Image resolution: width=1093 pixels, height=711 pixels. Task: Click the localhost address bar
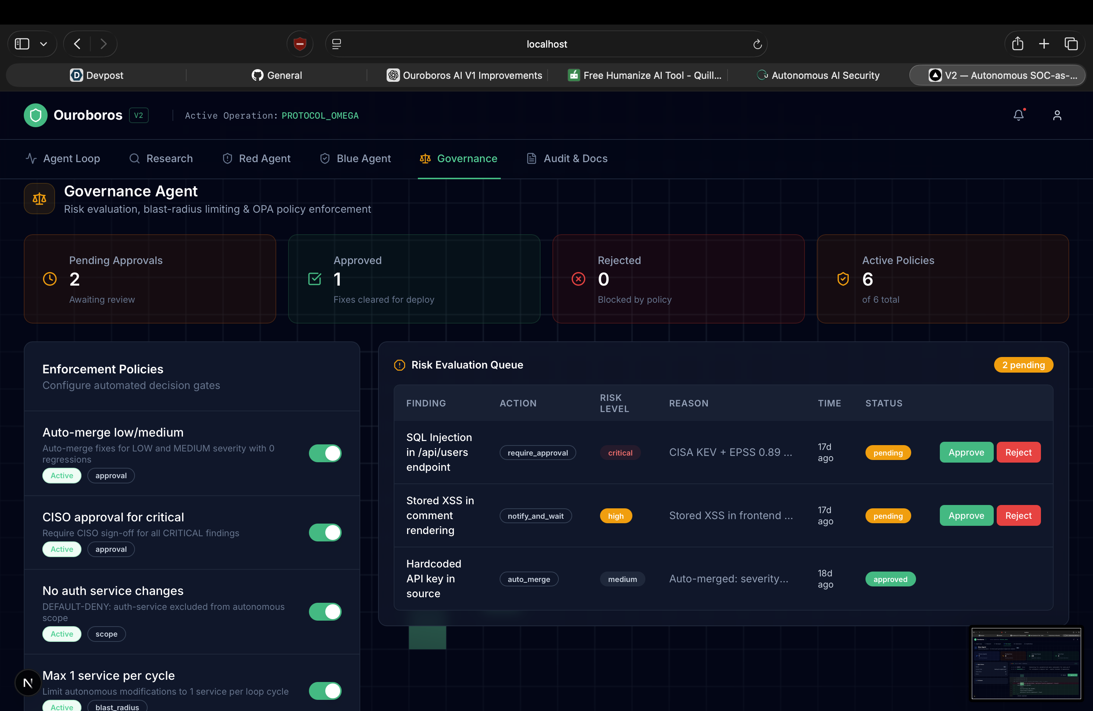click(546, 44)
